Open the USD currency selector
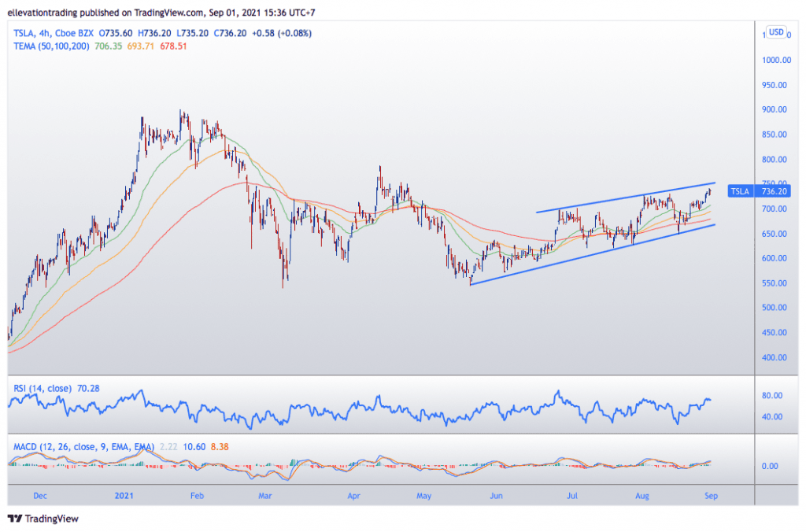This screenshot has width=806, height=532. click(776, 31)
